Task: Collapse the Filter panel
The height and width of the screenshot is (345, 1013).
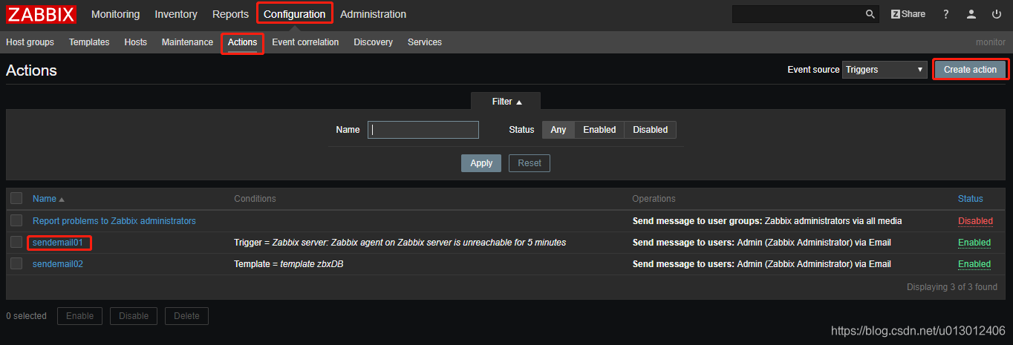Action: click(x=507, y=102)
